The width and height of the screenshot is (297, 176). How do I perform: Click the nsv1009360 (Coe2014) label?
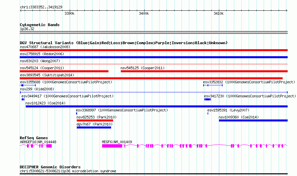(239, 117)
